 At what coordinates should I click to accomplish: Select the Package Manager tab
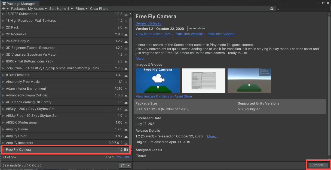[19, 4]
